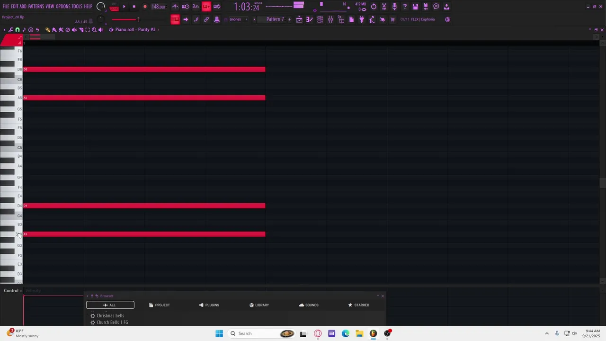Open the Channel rack from the toolbar
This screenshot has width=606, height=341.
320,19
